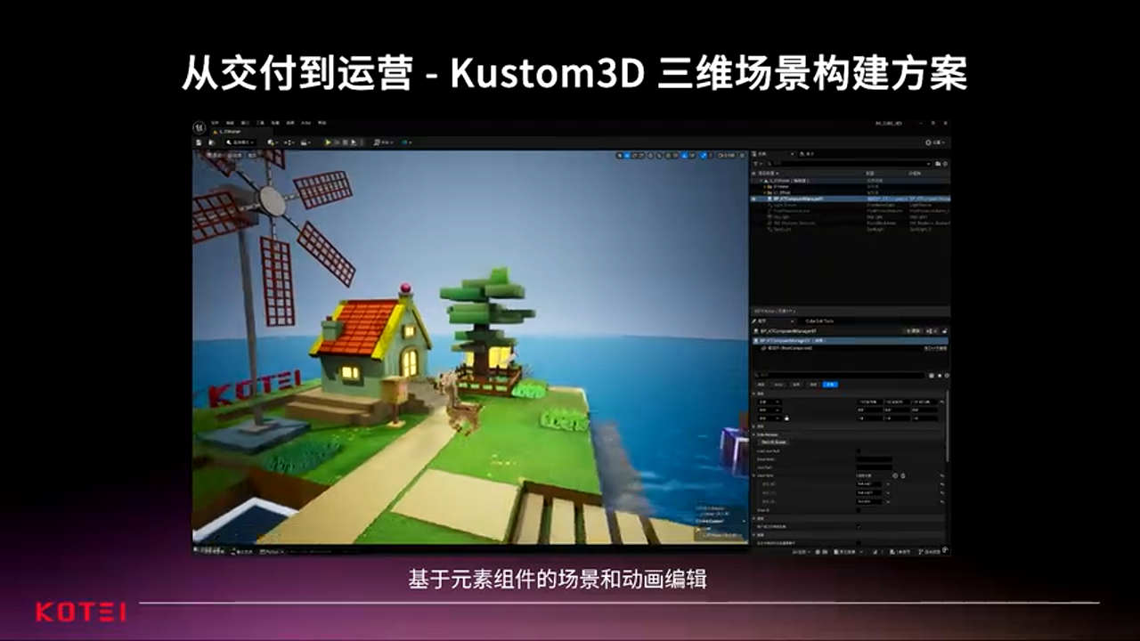This screenshot has height=641, width=1140.
Task: Expand the L_23Home row in the Outliner
Action: point(762,181)
